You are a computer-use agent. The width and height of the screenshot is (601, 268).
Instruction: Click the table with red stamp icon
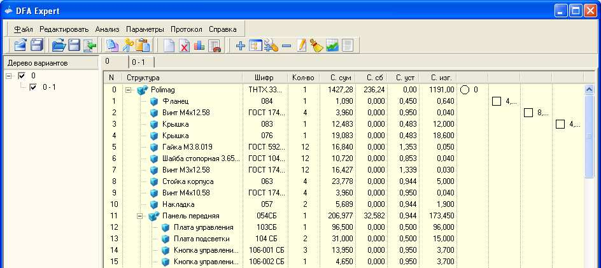click(215, 46)
